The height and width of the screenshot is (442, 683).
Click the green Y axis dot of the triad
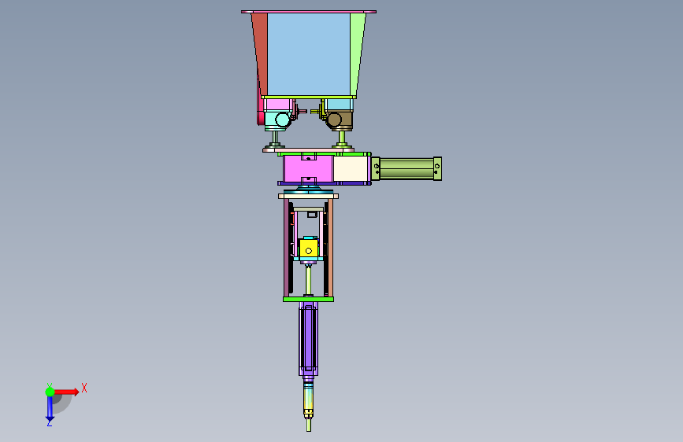(50, 392)
